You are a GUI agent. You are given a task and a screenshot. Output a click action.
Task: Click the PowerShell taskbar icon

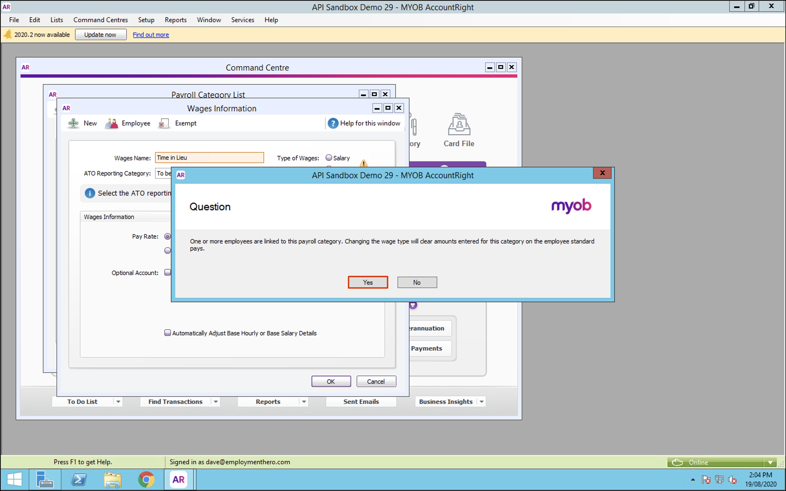point(79,479)
